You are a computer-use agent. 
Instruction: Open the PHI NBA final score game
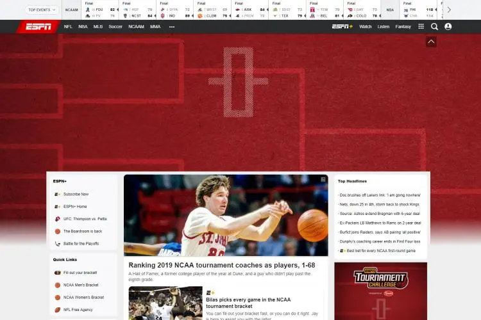coord(418,10)
